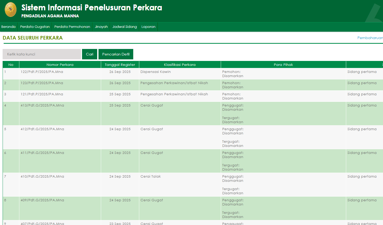Click the Tanggal Register column header
The image size is (383, 225).
pyautogui.click(x=120, y=65)
